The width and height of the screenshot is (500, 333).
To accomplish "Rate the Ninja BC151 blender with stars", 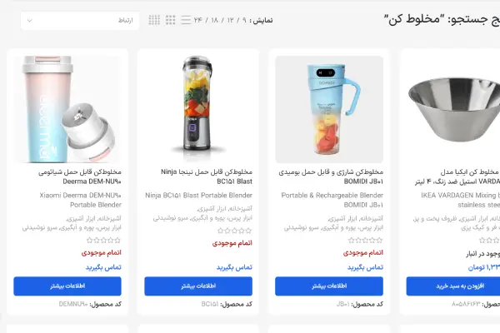I will pyautogui.click(x=234, y=231).
